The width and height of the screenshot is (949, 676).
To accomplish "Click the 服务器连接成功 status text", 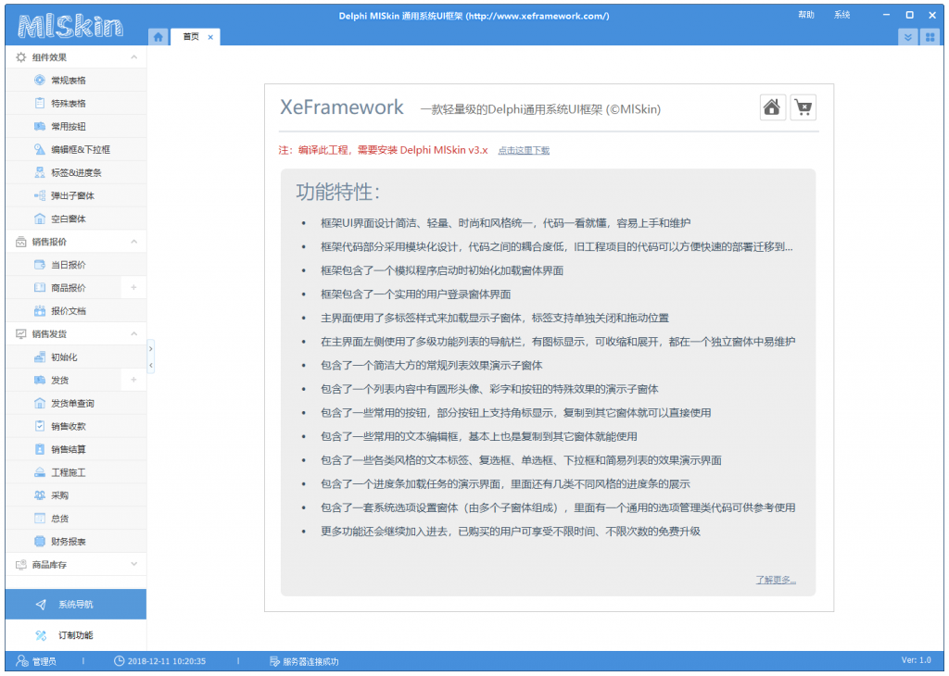I will [311, 661].
